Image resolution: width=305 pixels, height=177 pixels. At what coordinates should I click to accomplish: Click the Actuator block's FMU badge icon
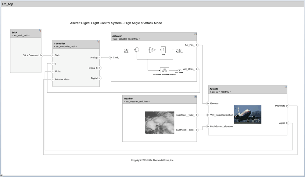196,34
